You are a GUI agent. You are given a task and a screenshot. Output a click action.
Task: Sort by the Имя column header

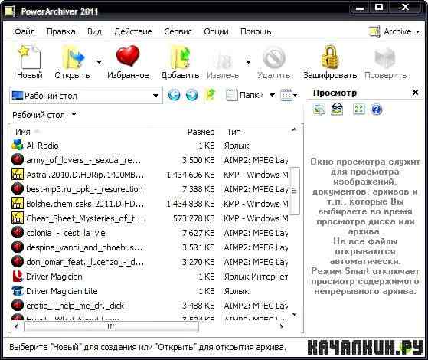pos(23,132)
